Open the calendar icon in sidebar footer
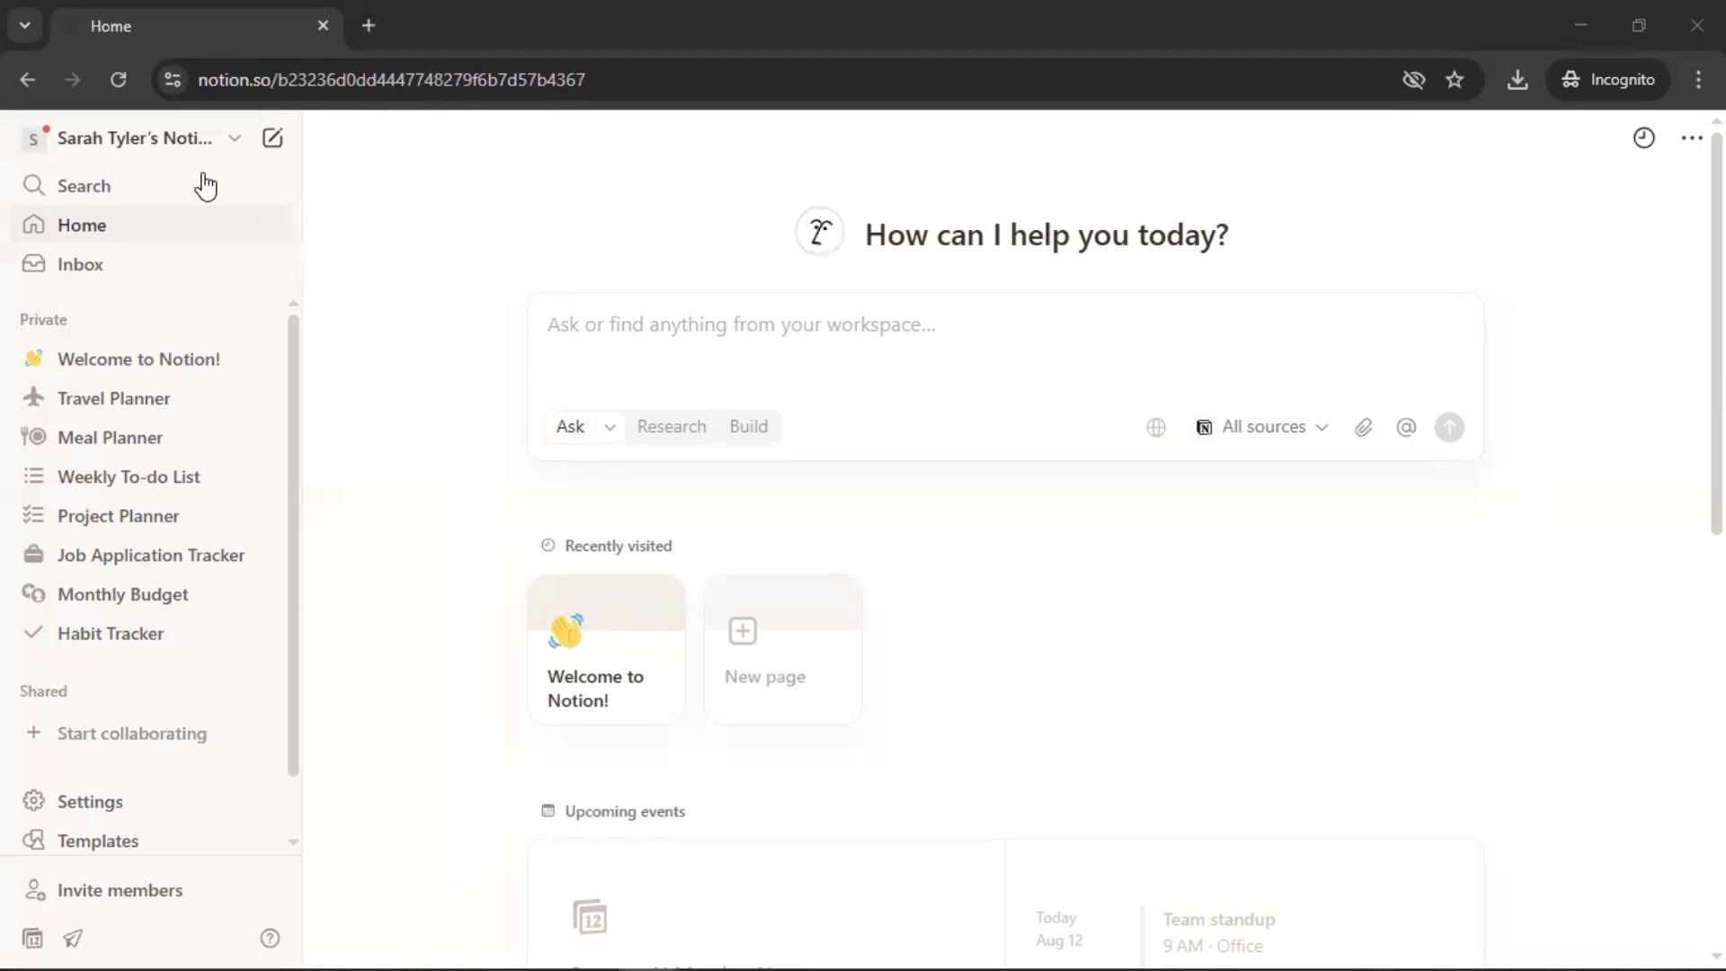The image size is (1726, 971). click(x=32, y=939)
